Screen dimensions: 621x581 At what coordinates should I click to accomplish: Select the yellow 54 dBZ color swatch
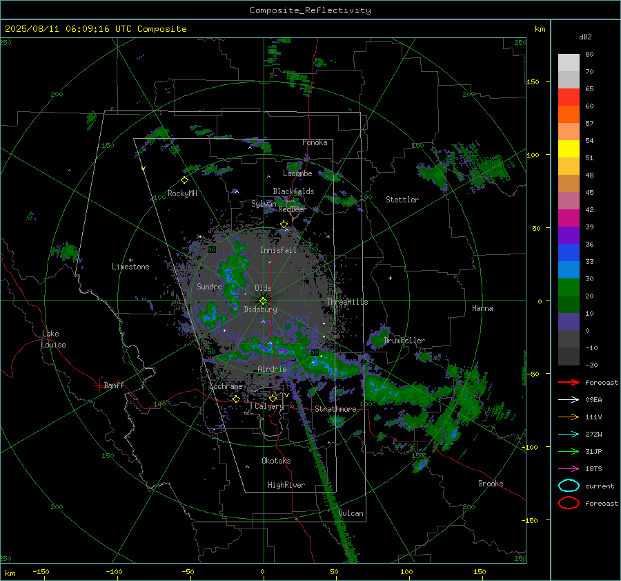(569, 149)
